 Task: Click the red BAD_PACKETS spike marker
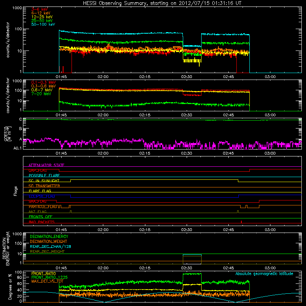[241, 222]
